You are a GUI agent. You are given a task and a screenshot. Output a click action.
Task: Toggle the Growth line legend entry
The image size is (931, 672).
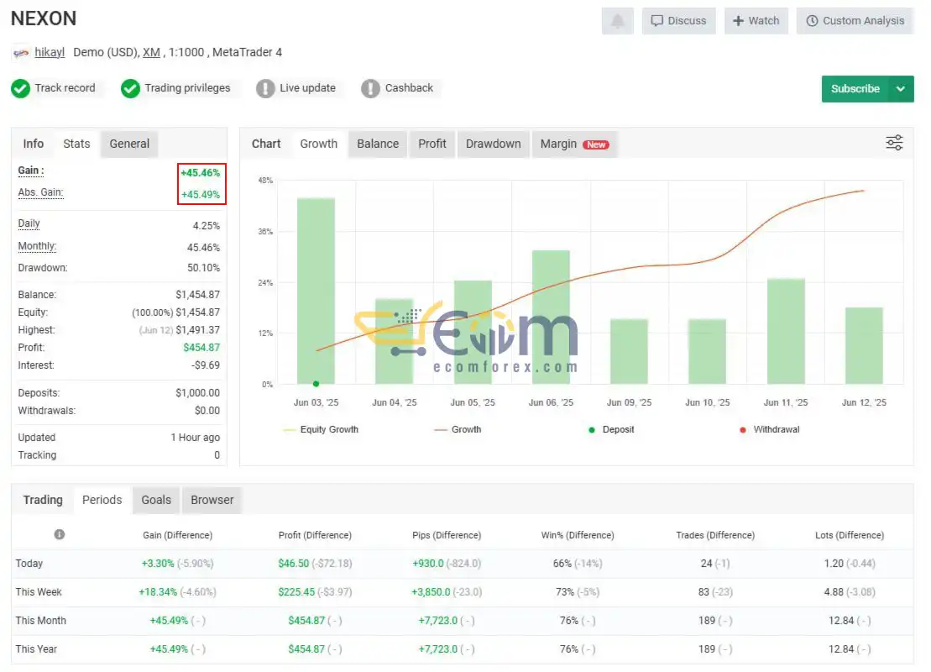458,429
